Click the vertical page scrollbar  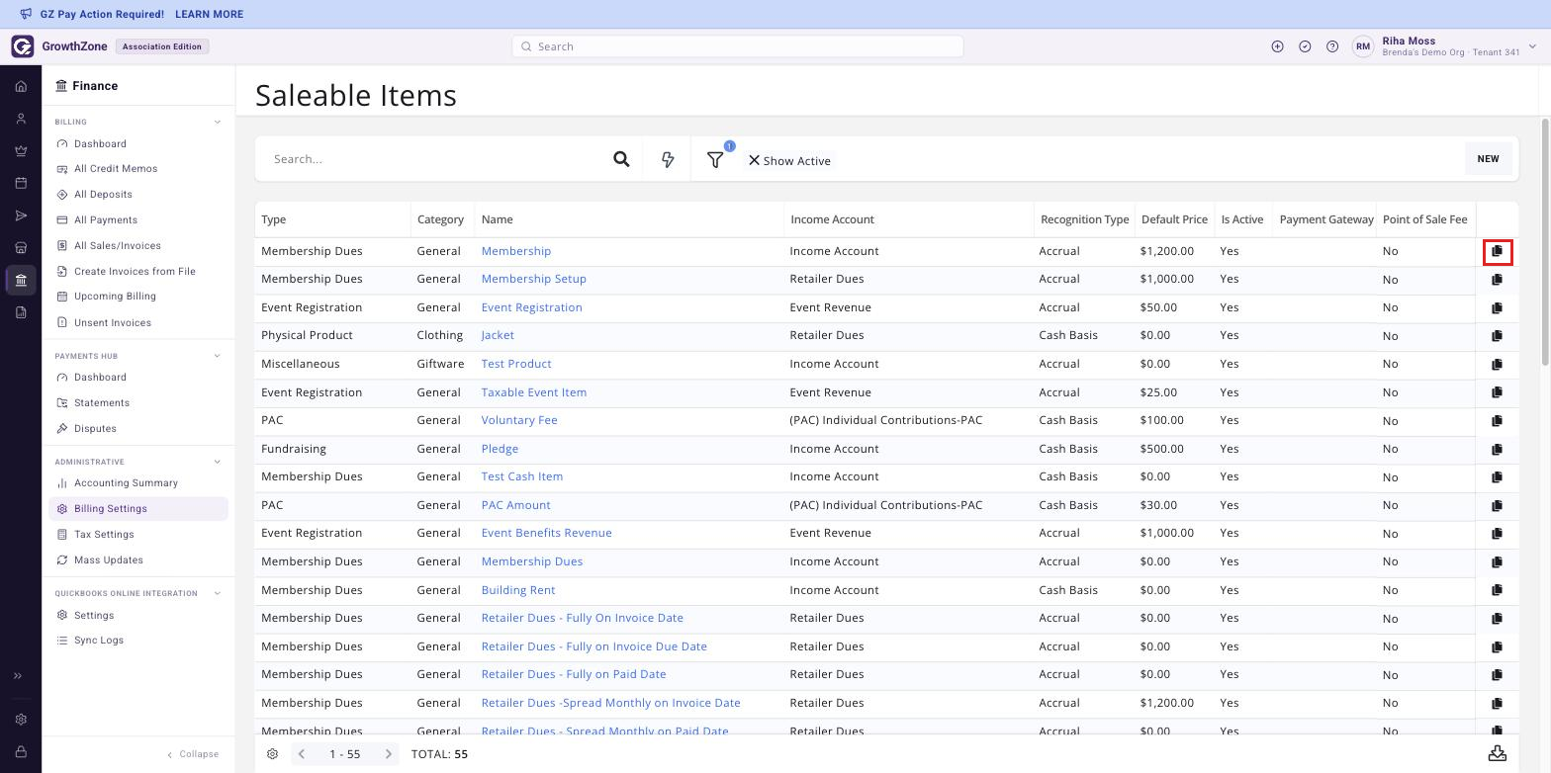click(1545, 242)
